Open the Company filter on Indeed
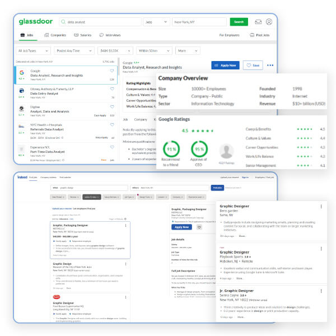This screenshot has width=336, height=336. click(x=178, y=197)
